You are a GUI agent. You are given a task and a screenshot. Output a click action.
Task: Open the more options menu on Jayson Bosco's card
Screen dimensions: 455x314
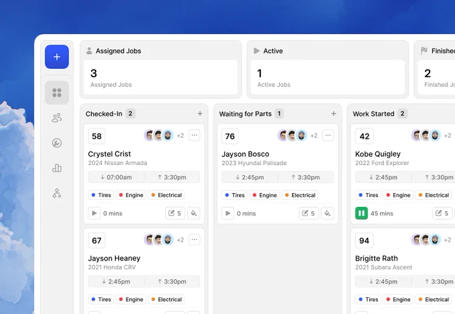point(328,135)
